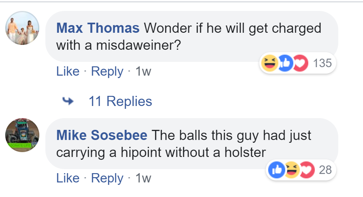Click Mike Sosebee's race car avatar
This screenshot has height=197, width=363.
click(x=22, y=135)
